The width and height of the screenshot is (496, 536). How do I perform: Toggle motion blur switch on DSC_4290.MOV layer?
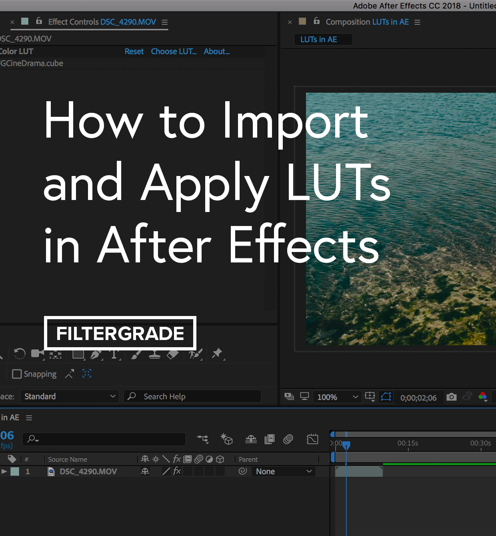199,472
